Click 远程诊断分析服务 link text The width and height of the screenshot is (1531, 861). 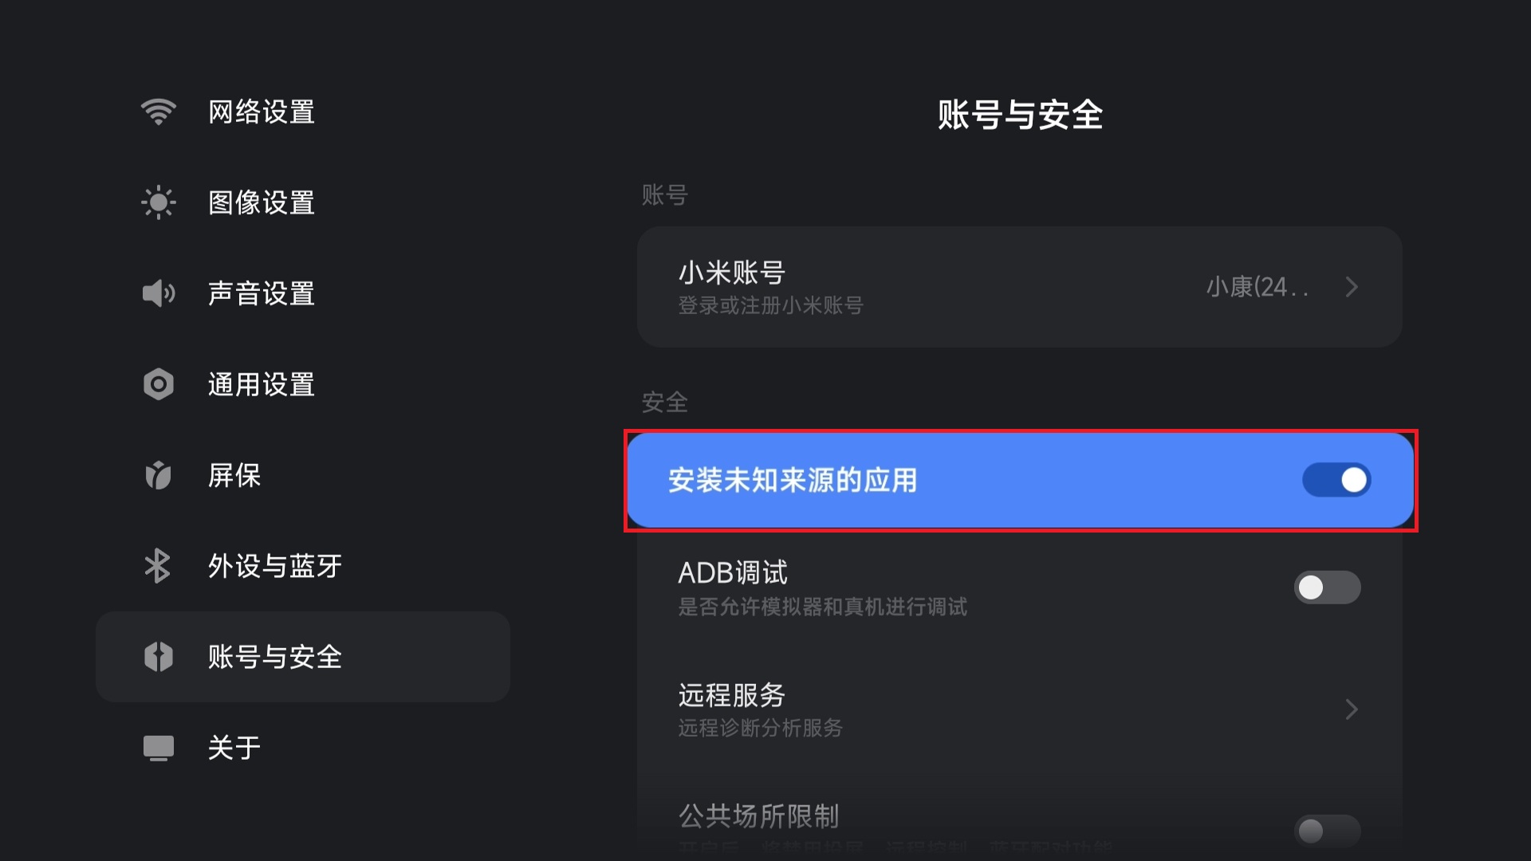tap(760, 728)
